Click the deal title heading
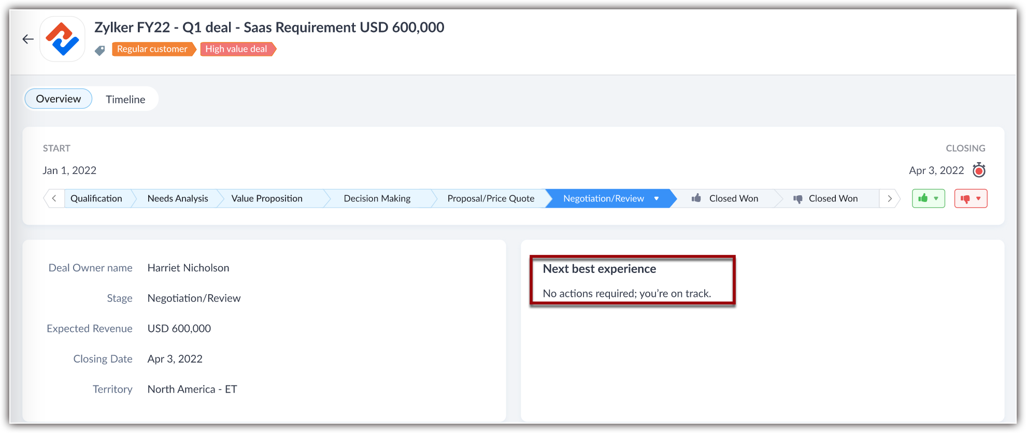 269,27
